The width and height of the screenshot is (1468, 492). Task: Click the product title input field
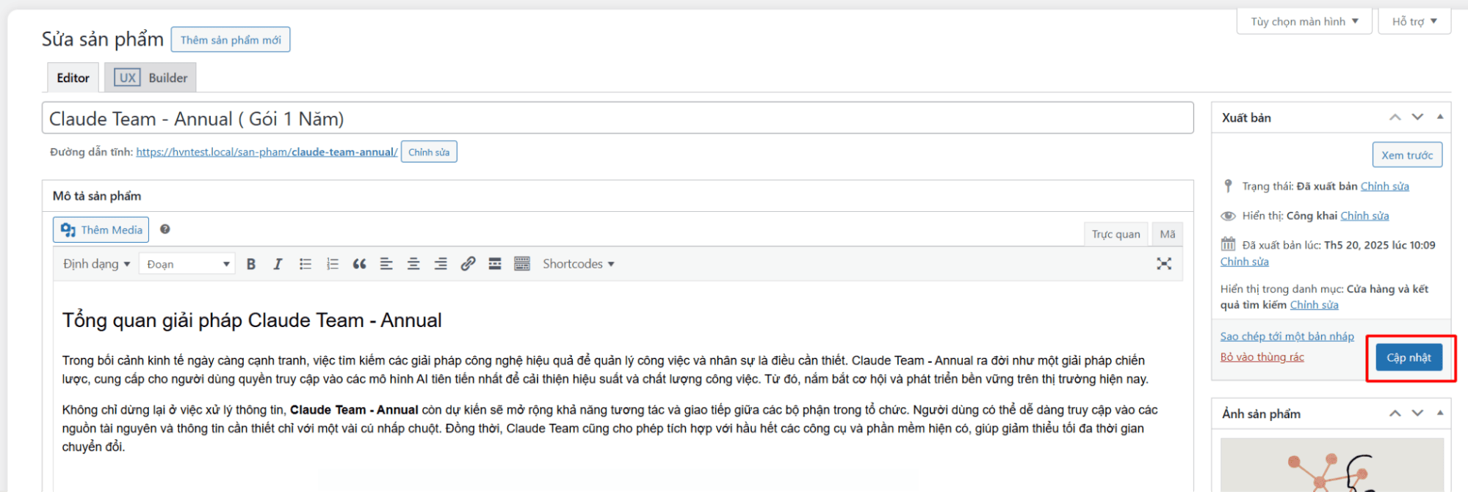[617, 119]
